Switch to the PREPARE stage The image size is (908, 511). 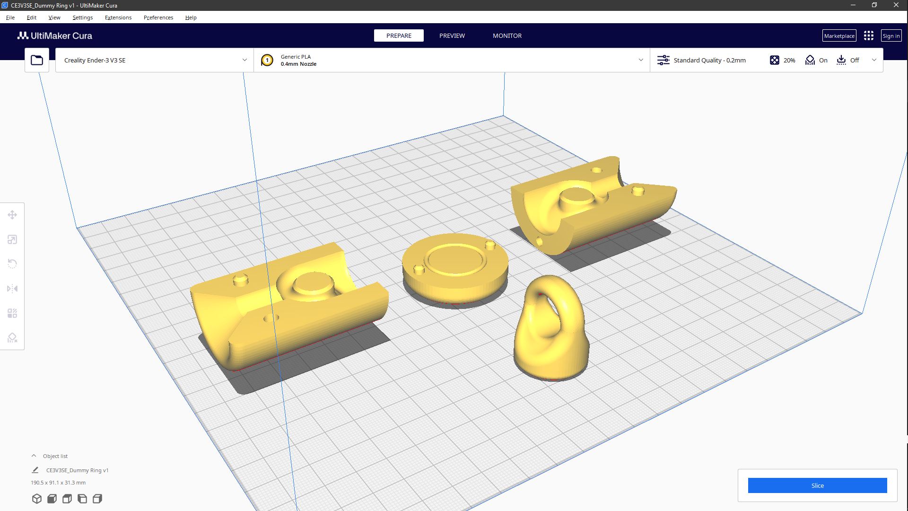click(x=399, y=35)
